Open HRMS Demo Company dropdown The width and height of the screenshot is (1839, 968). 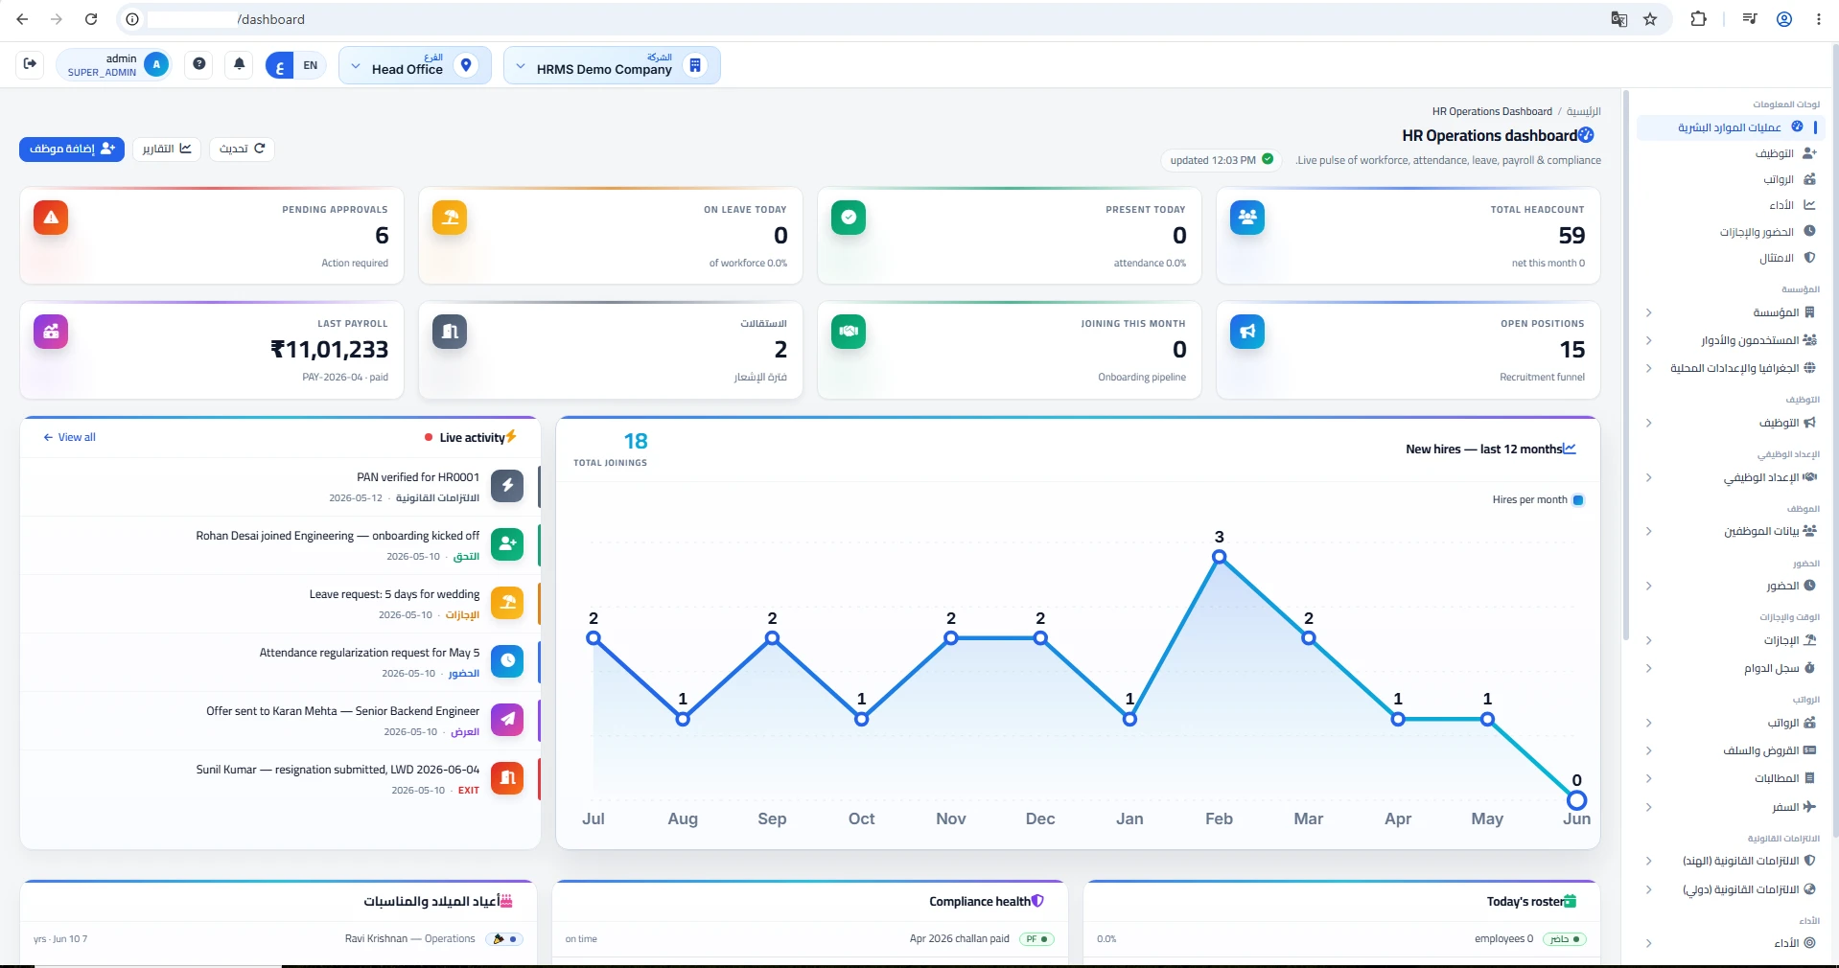point(612,65)
